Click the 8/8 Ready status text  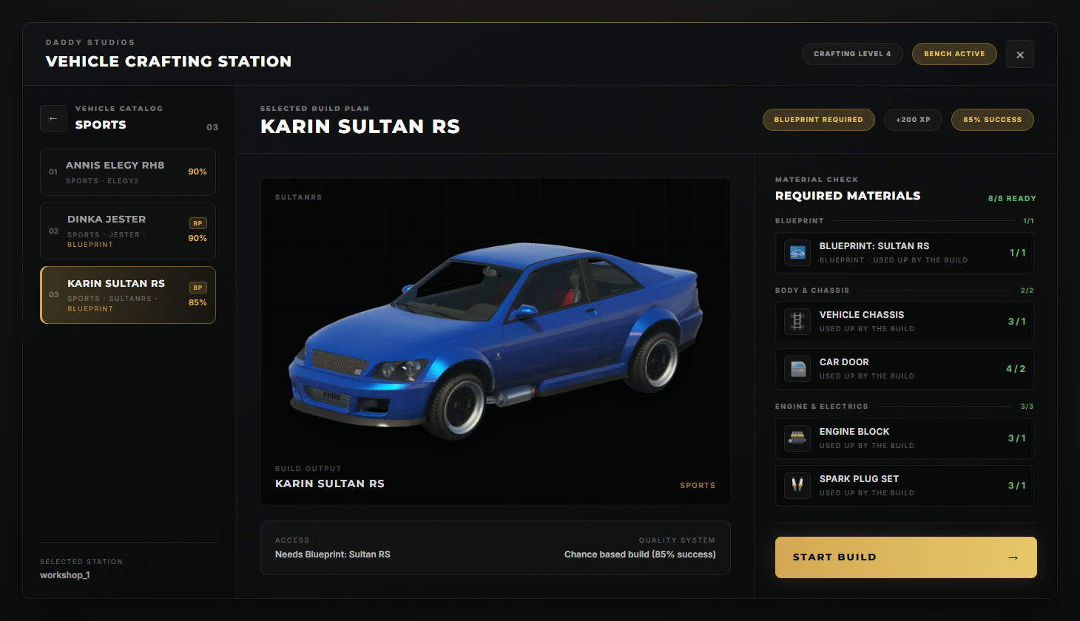pyautogui.click(x=1012, y=199)
